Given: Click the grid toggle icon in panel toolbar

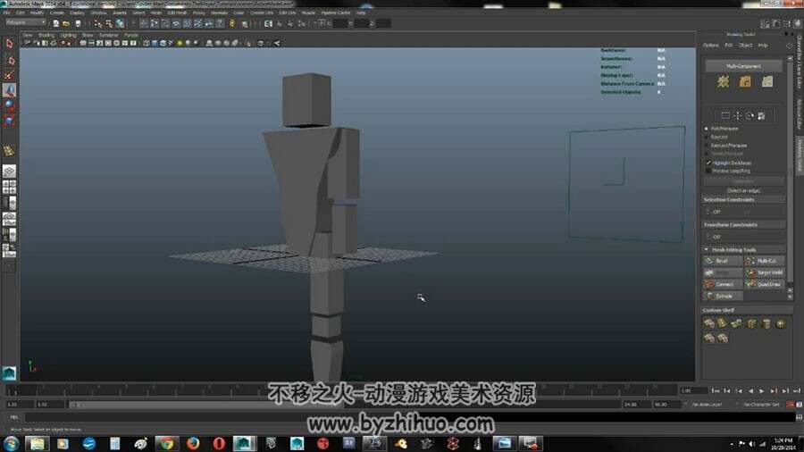Looking at the screenshot, I should [x=83, y=43].
